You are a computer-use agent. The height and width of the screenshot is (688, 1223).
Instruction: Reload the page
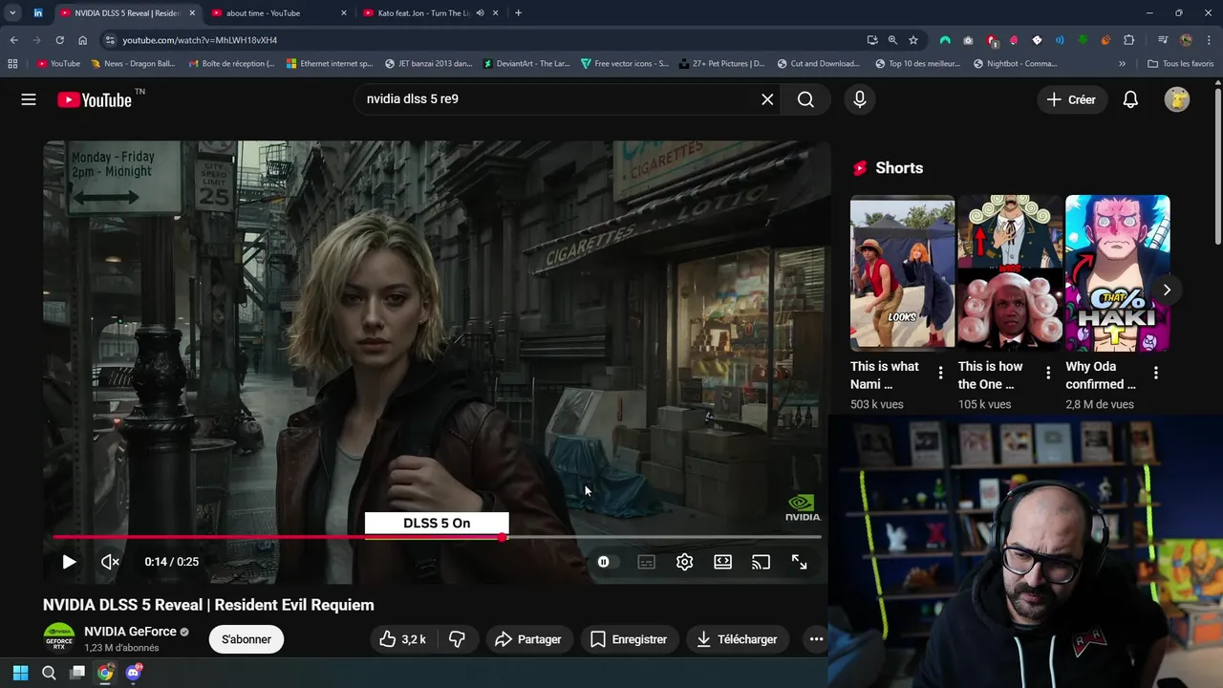(x=59, y=40)
